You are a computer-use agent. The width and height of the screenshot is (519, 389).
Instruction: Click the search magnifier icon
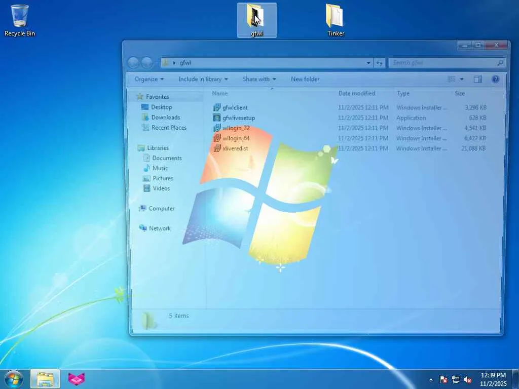pos(500,62)
